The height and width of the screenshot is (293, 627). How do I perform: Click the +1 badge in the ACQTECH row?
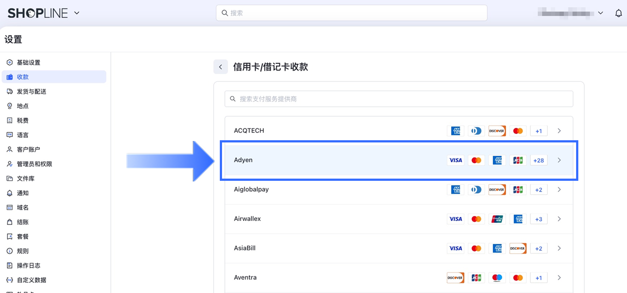(538, 131)
